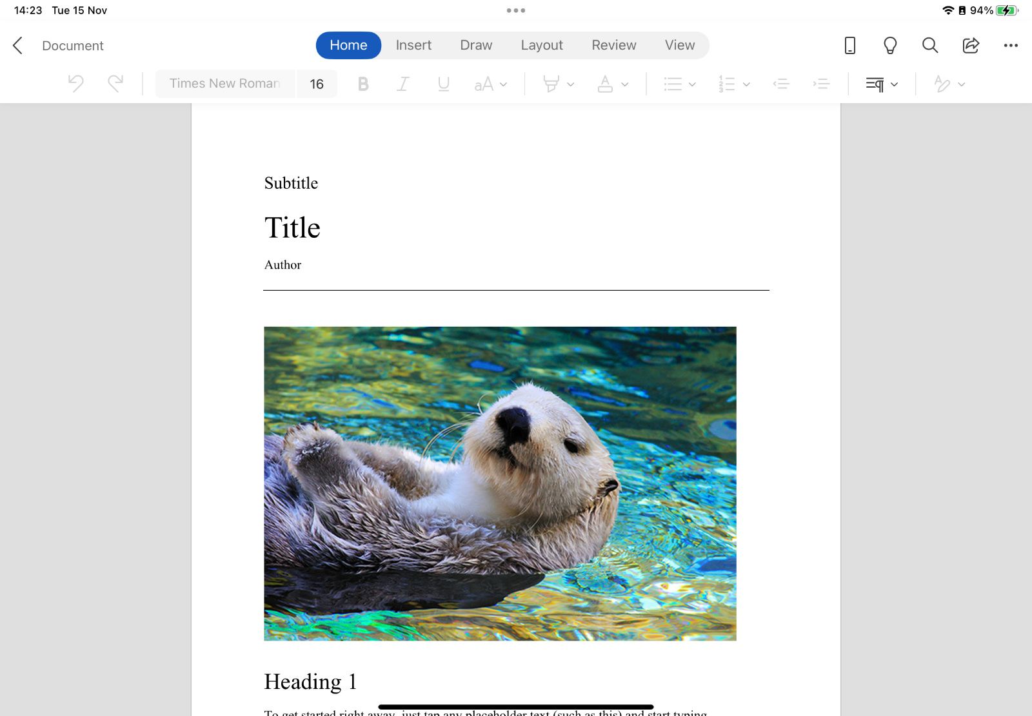Open the Review tab
Screen dimensions: 1032x716
click(x=613, y=45)
